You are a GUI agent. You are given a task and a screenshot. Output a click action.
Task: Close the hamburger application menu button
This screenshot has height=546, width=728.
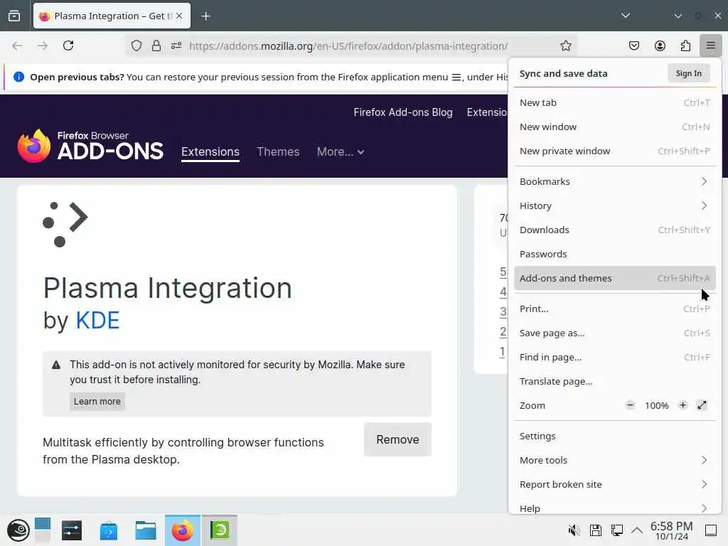tap(711, 45)
